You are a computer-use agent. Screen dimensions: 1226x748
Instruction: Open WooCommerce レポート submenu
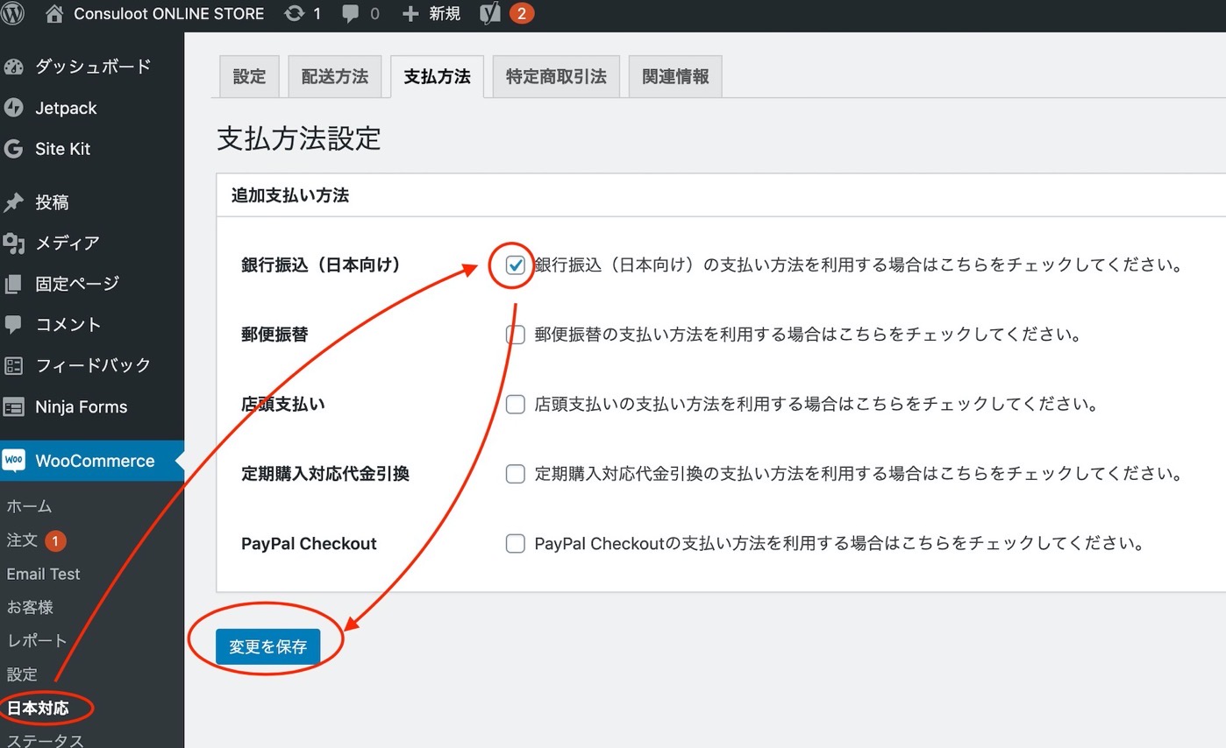pos(37,640)
